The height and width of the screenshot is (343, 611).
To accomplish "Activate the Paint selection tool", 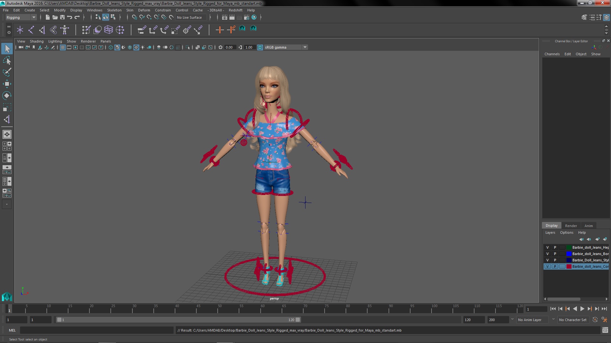I will [x=7, y=72].
